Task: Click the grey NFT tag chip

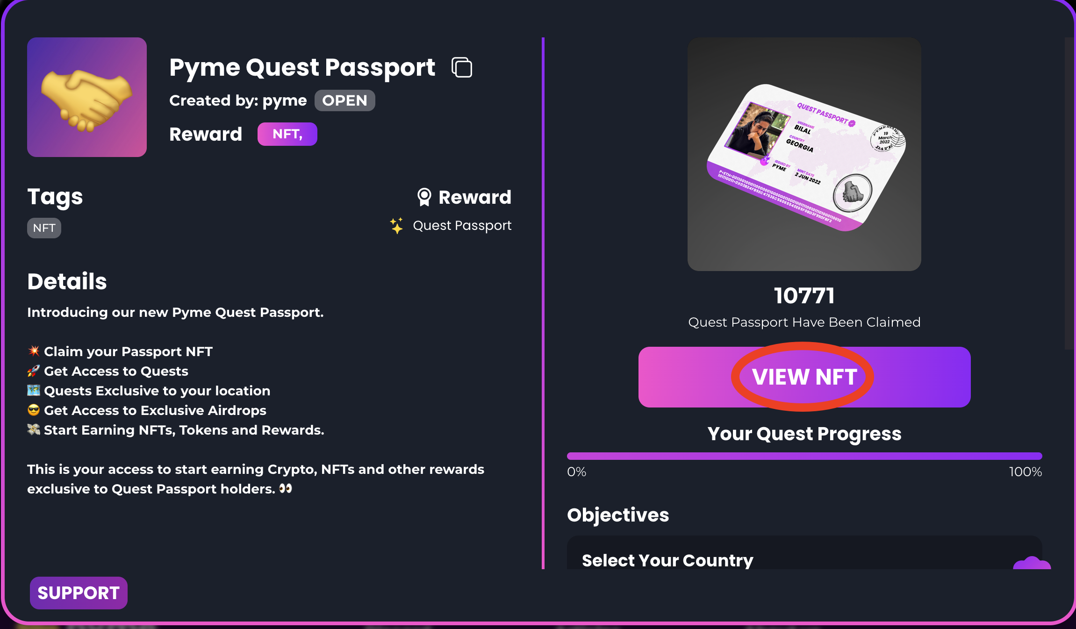Action: (x=44, y=228)
